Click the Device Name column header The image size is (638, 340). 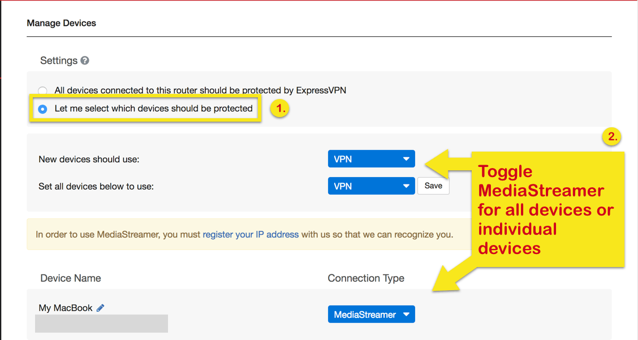coord(71,278)
